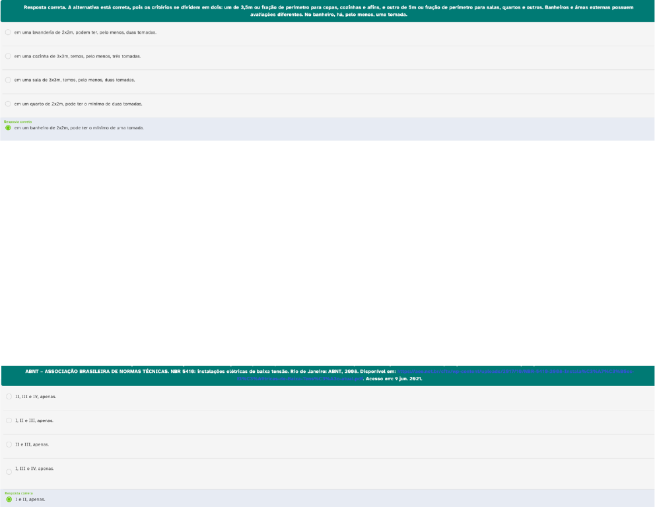Select the radio button for lavanderia de 2x2m
Image resolution: width=655 pixels, height=507 pixels.
(8, 32)
